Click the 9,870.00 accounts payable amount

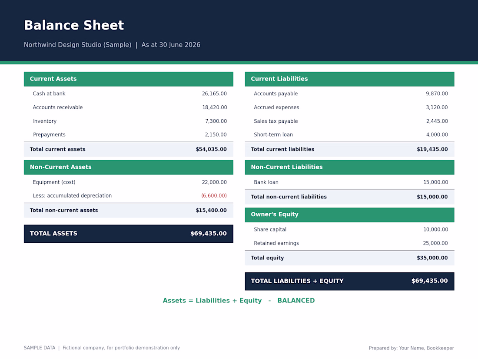click(x=437, y=94)
